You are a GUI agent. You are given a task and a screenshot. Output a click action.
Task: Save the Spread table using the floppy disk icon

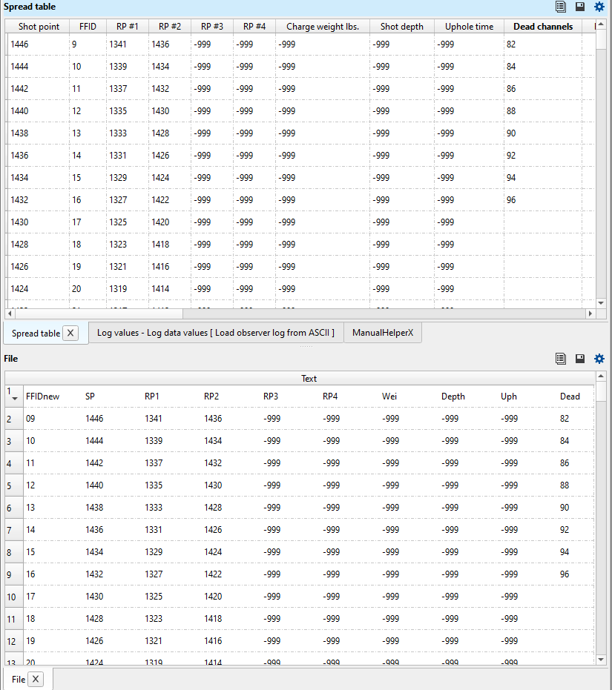pos(580,7)
